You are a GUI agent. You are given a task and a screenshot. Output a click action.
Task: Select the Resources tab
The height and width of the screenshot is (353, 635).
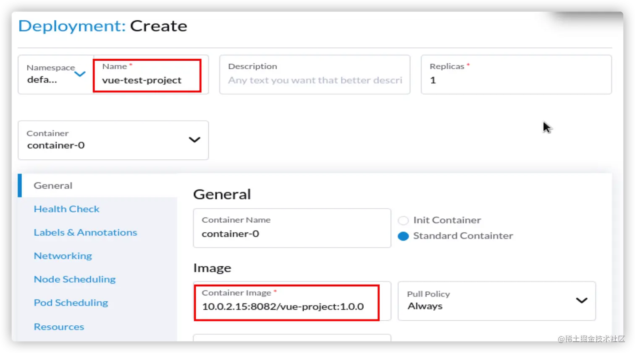[x=59, y=327]
